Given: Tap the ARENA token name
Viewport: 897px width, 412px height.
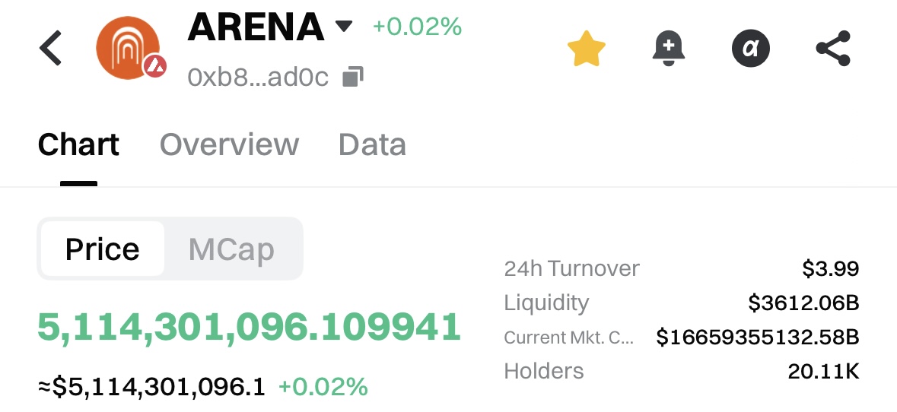Looking at the screenshot, I should pos(256,27).
